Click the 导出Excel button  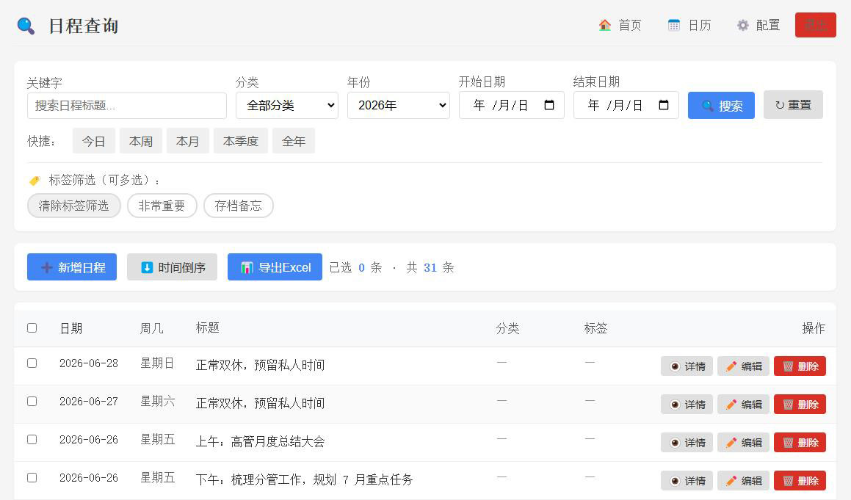point(275,267)
